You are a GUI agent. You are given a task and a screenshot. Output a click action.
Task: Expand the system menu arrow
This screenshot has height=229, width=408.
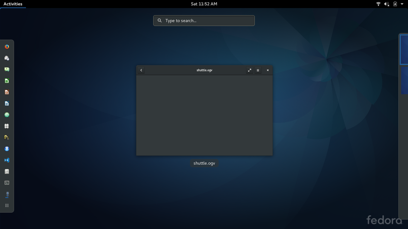click(402, 4)
